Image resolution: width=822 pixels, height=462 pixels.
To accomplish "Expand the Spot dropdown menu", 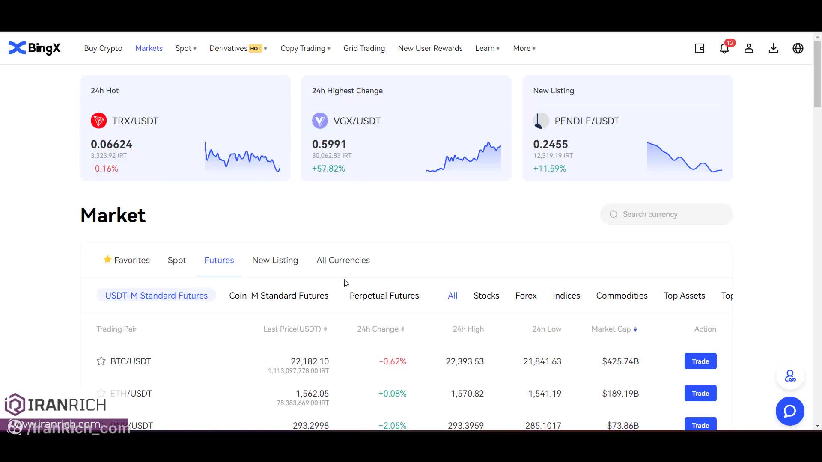I will coord(186,48).
